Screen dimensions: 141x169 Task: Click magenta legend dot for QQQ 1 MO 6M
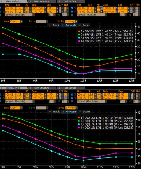point(79,127)
